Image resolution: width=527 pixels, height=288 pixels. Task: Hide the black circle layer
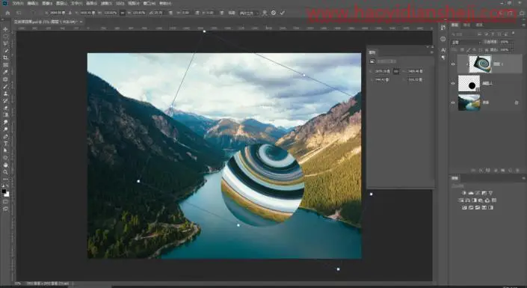coord(453,83)
